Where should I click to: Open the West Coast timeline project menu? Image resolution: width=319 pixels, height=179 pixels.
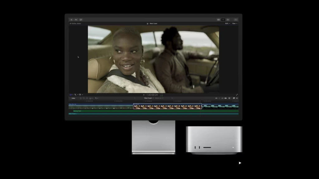point(148,98)
